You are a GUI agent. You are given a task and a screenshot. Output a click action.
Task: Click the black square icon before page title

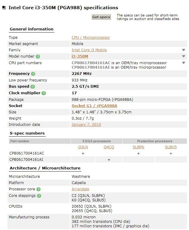[4, 8]
